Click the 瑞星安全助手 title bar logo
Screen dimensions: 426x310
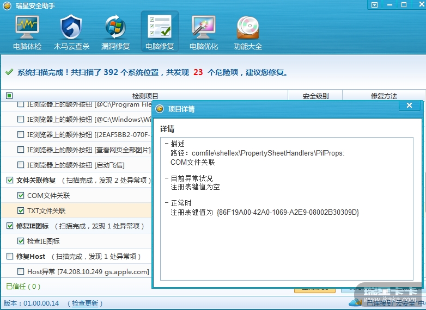[7, 5]
